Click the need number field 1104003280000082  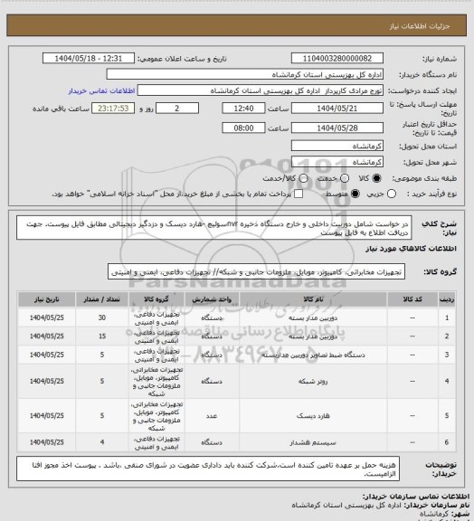pos(337,59)
